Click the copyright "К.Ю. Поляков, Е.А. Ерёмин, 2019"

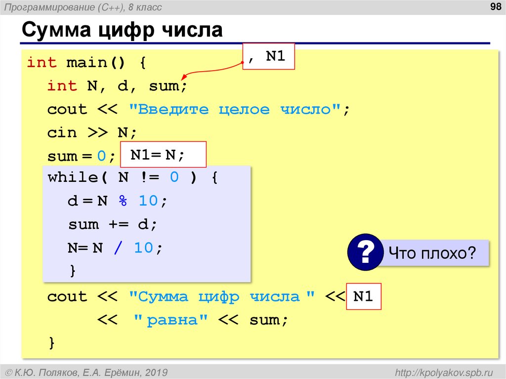click(x=87, y=373)
